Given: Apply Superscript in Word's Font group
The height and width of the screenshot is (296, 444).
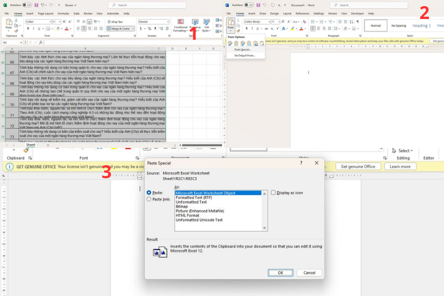Looking at the screenshot, I should click(x=277, y=29).
